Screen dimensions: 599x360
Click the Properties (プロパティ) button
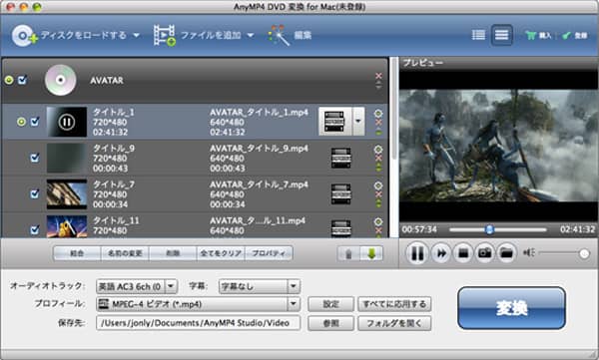click(269, 253)
